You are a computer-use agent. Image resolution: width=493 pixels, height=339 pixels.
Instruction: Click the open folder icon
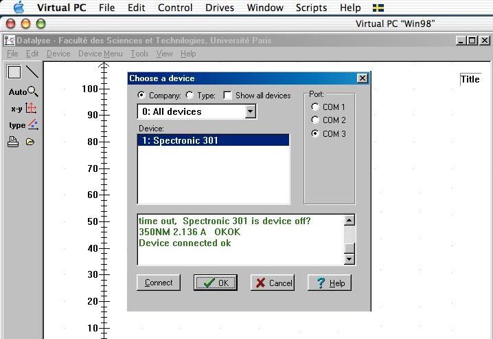pyautogui.click(x=30, y=142)
